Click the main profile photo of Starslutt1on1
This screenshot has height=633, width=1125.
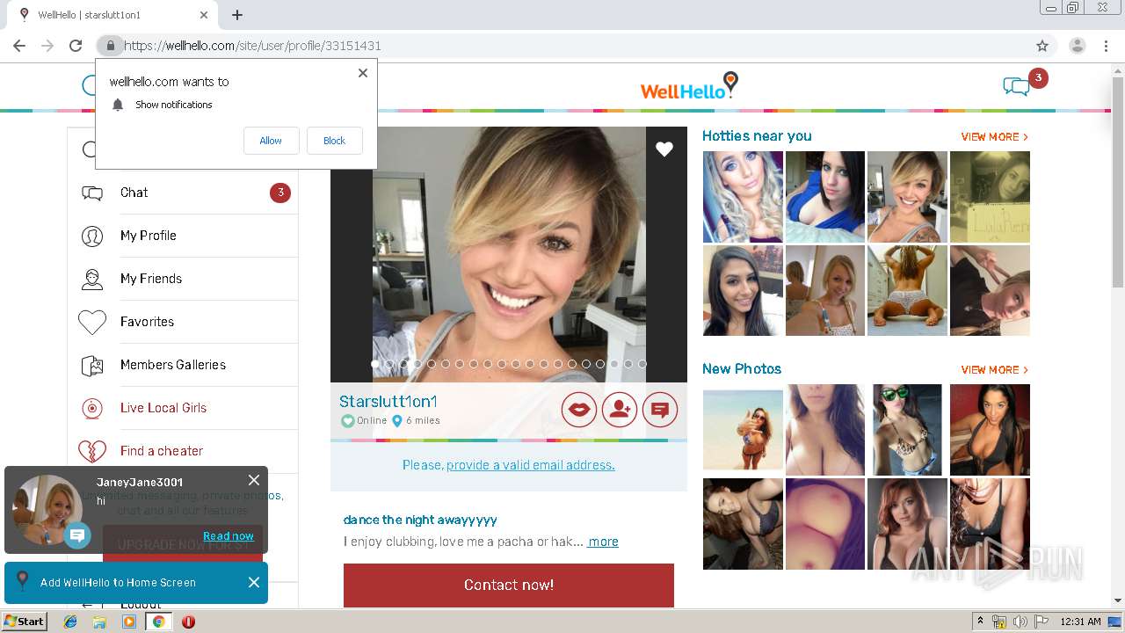(509, 254)
